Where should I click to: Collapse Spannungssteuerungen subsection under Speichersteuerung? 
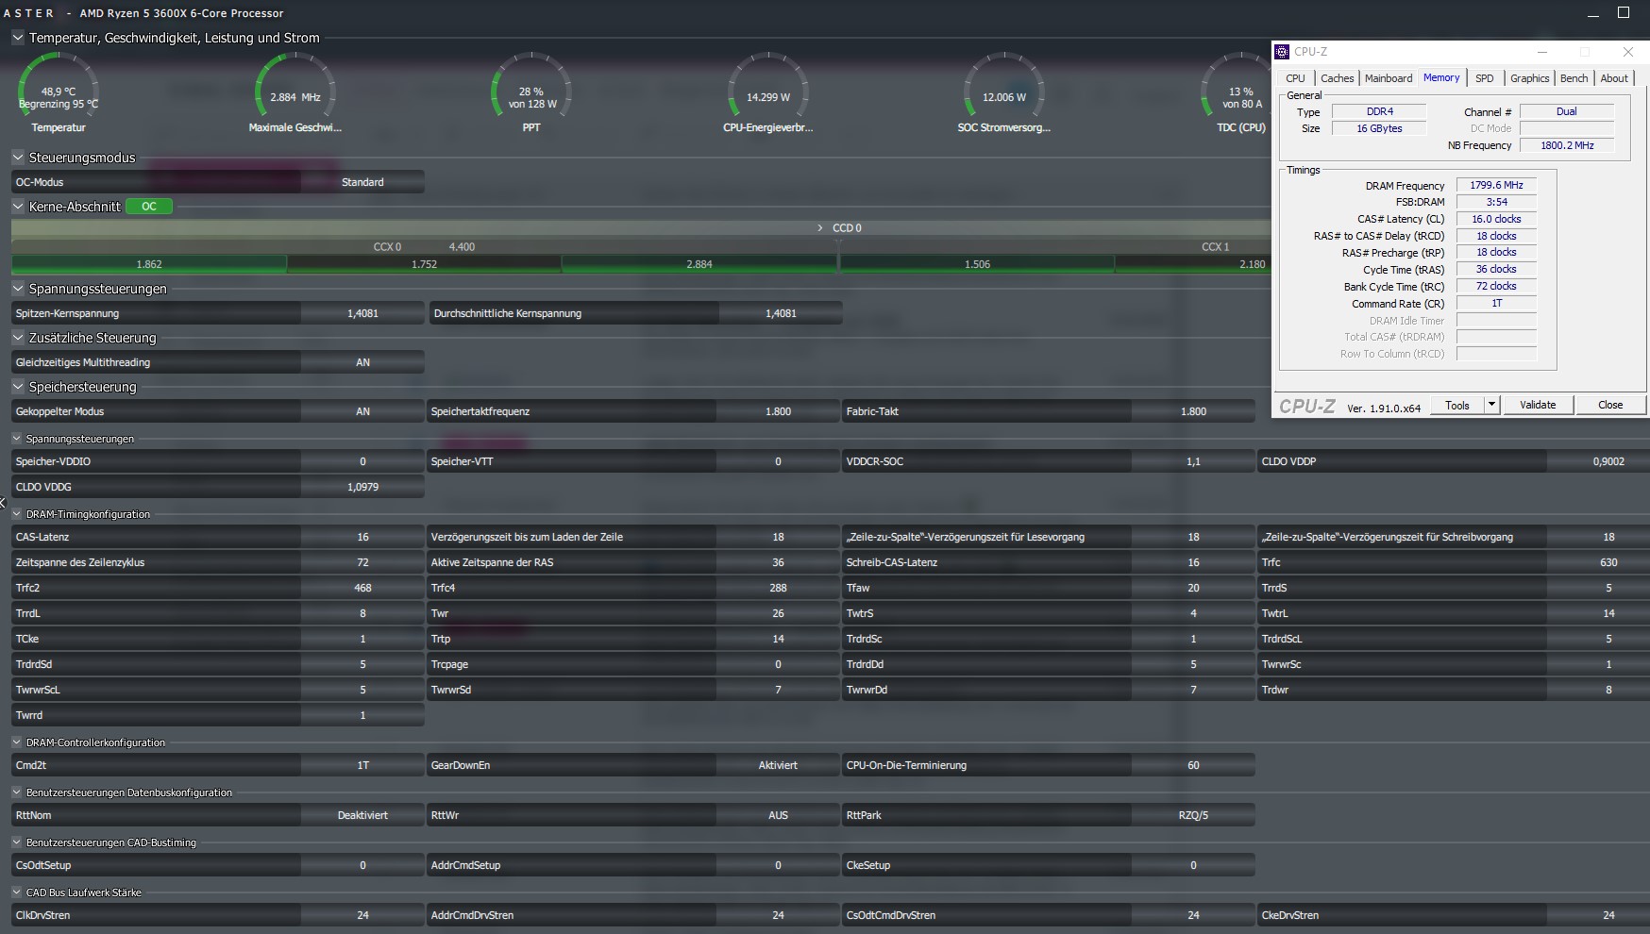click(17, 439)
